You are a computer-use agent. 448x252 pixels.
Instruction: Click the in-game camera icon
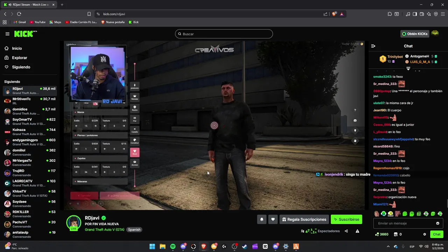355,120
